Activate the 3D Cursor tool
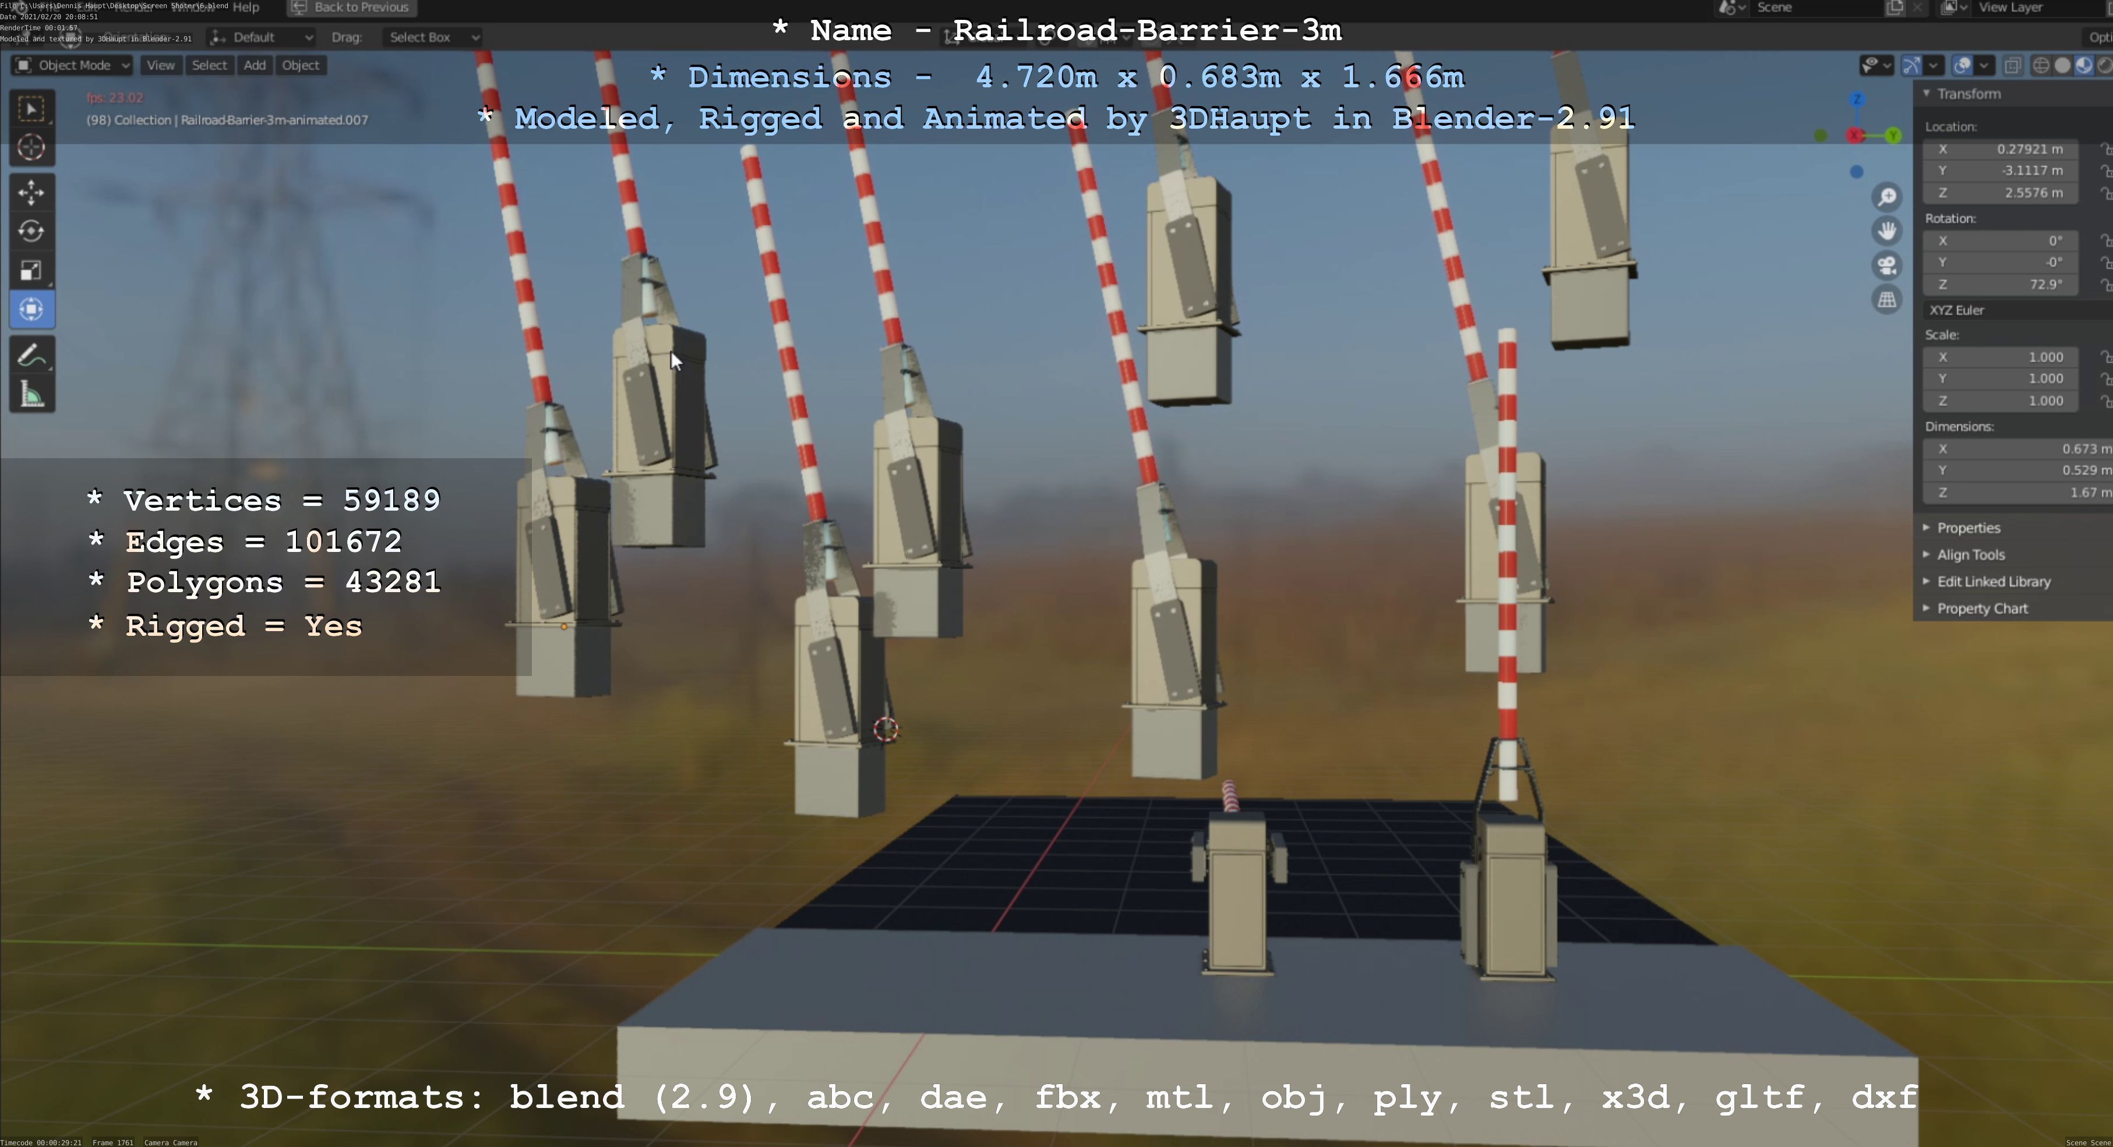The width and height of the screenshot is (2113, 1147). pyautogui.click(x=32, y=147)
